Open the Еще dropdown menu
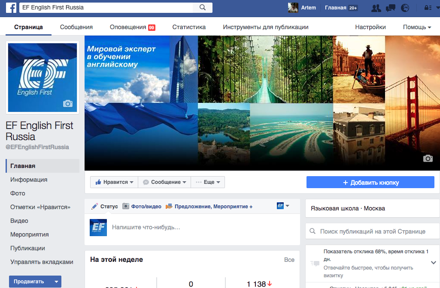Viewport: 440px width, 288px height. click(208, 182)
